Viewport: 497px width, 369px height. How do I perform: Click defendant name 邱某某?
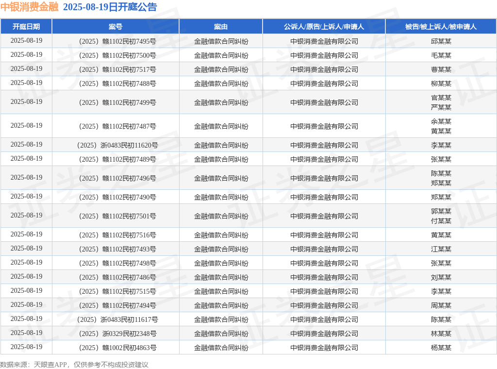point(441,41)
